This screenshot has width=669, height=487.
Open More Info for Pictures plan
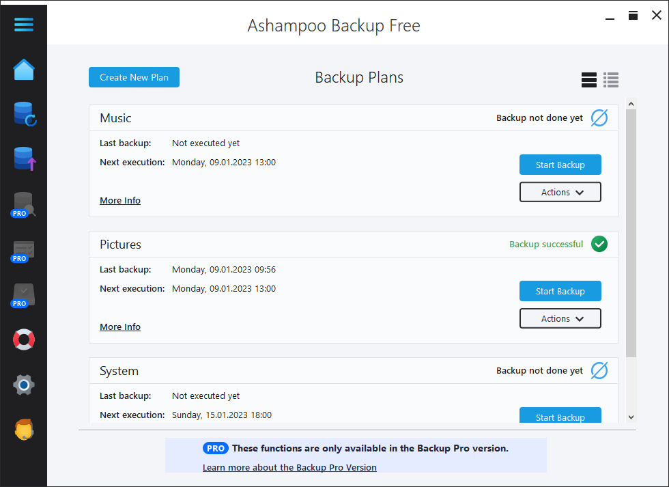(120, 327)
